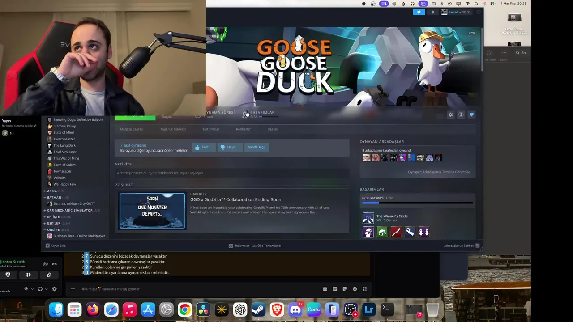Viewport: 573px width, 322px height.
Task: Open the Tartışmalar tab
Action: pyautogui.click(x=210, y=129)
